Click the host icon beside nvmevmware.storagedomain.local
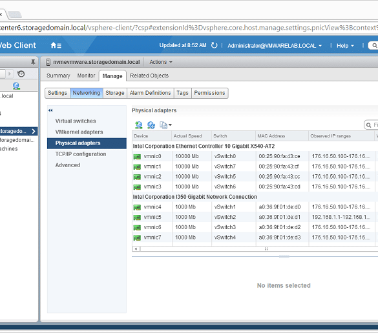Image resolution: width=378 pixels, height=333 pixels. coord(48,62)
